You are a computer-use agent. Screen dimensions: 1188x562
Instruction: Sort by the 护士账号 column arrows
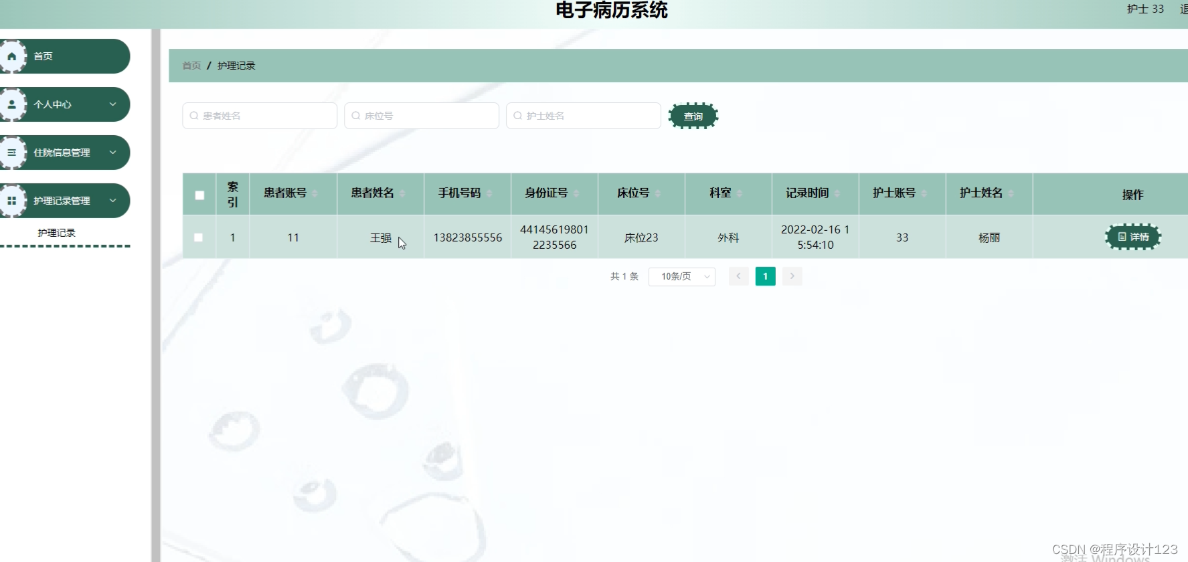click(x=924, y=193)
